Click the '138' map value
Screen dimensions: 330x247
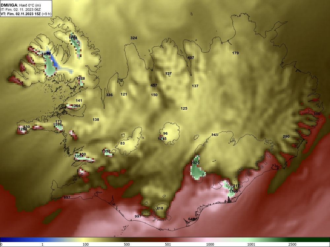point(96,120)
